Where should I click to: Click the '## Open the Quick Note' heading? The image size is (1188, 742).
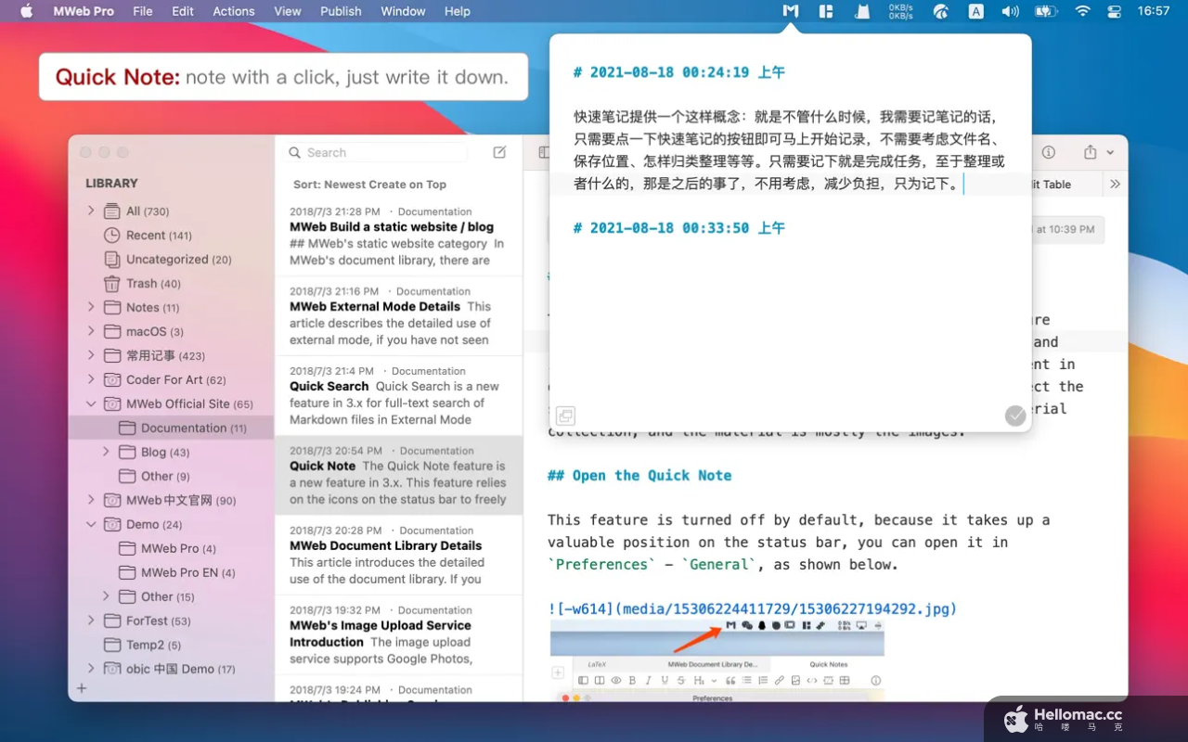click(639, 476)
